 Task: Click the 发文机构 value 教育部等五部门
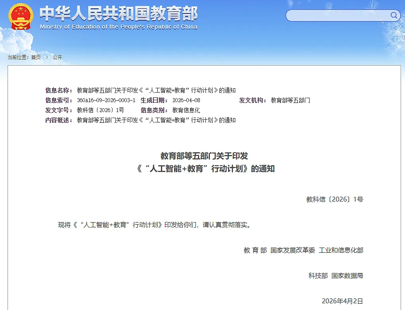tap(290, 100)
